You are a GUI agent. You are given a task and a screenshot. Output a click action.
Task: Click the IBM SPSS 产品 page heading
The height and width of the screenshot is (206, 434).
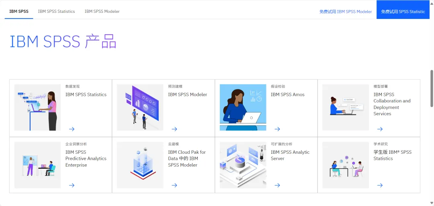click(x=63, y=41)
